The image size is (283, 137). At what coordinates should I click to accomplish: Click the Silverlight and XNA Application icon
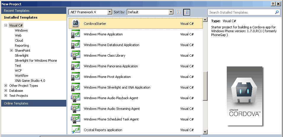(x=75, y=87)
